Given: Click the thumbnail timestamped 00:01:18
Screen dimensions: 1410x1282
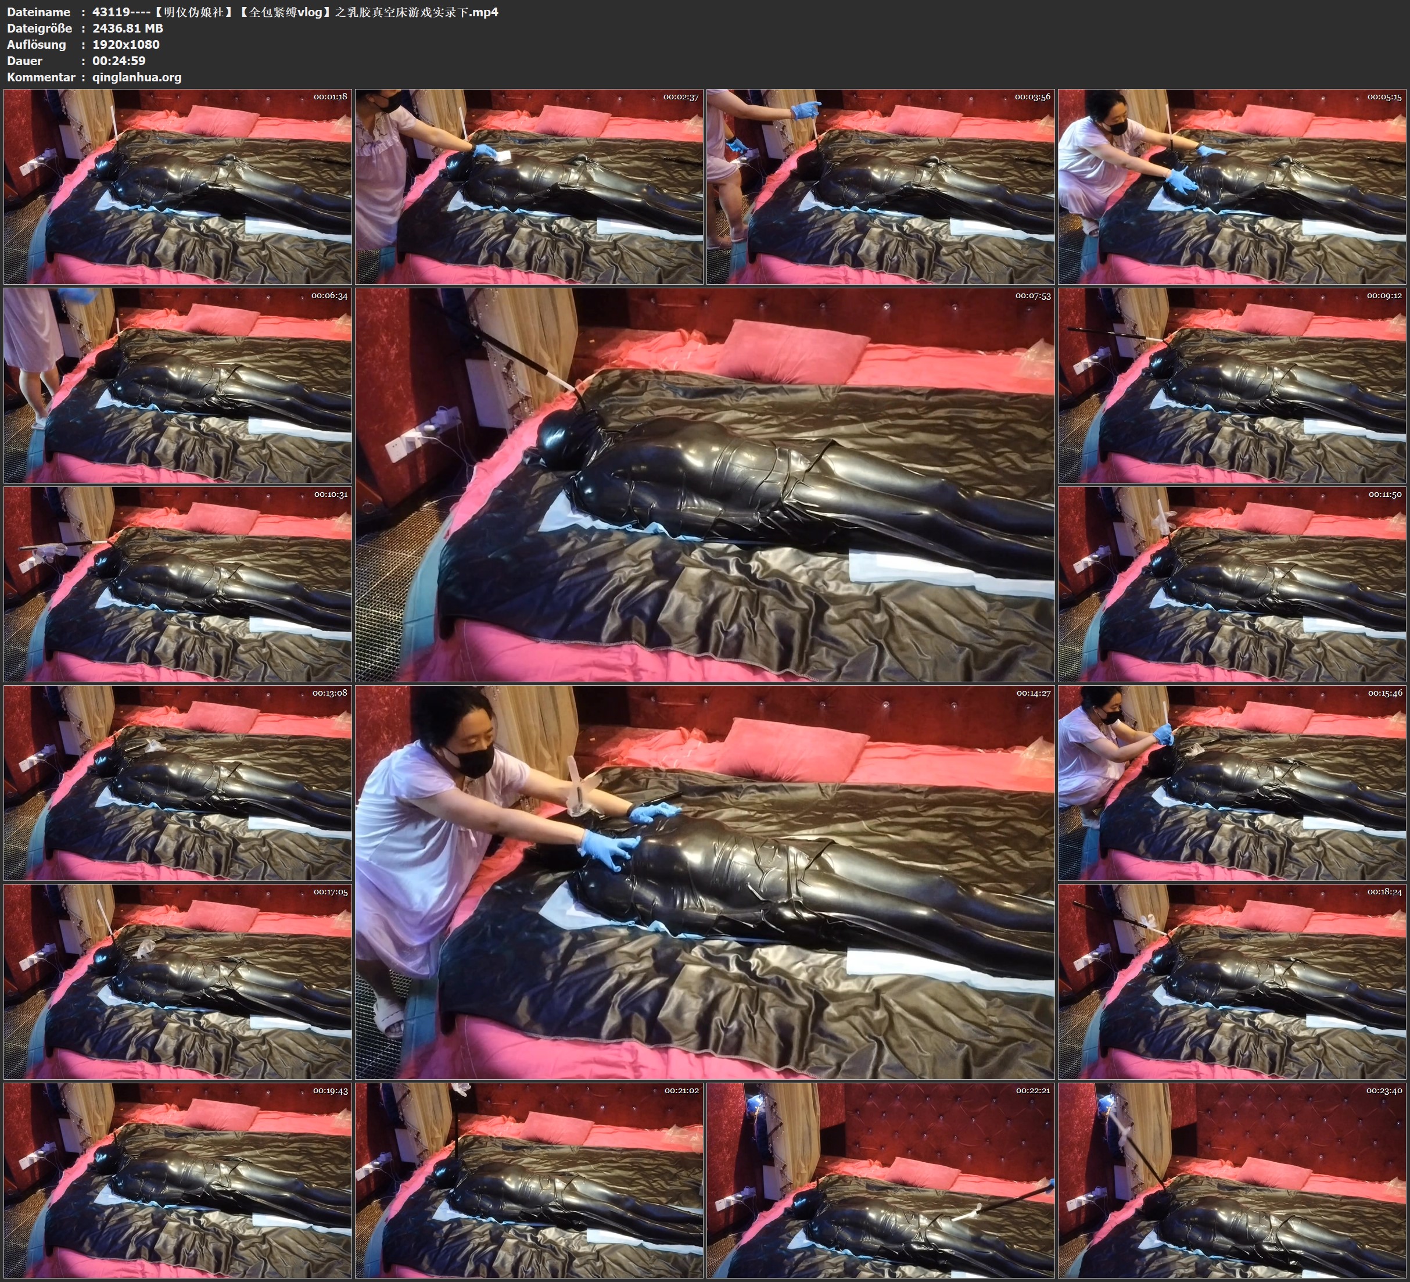Looking at the screenshot, I should click(178, 186).
